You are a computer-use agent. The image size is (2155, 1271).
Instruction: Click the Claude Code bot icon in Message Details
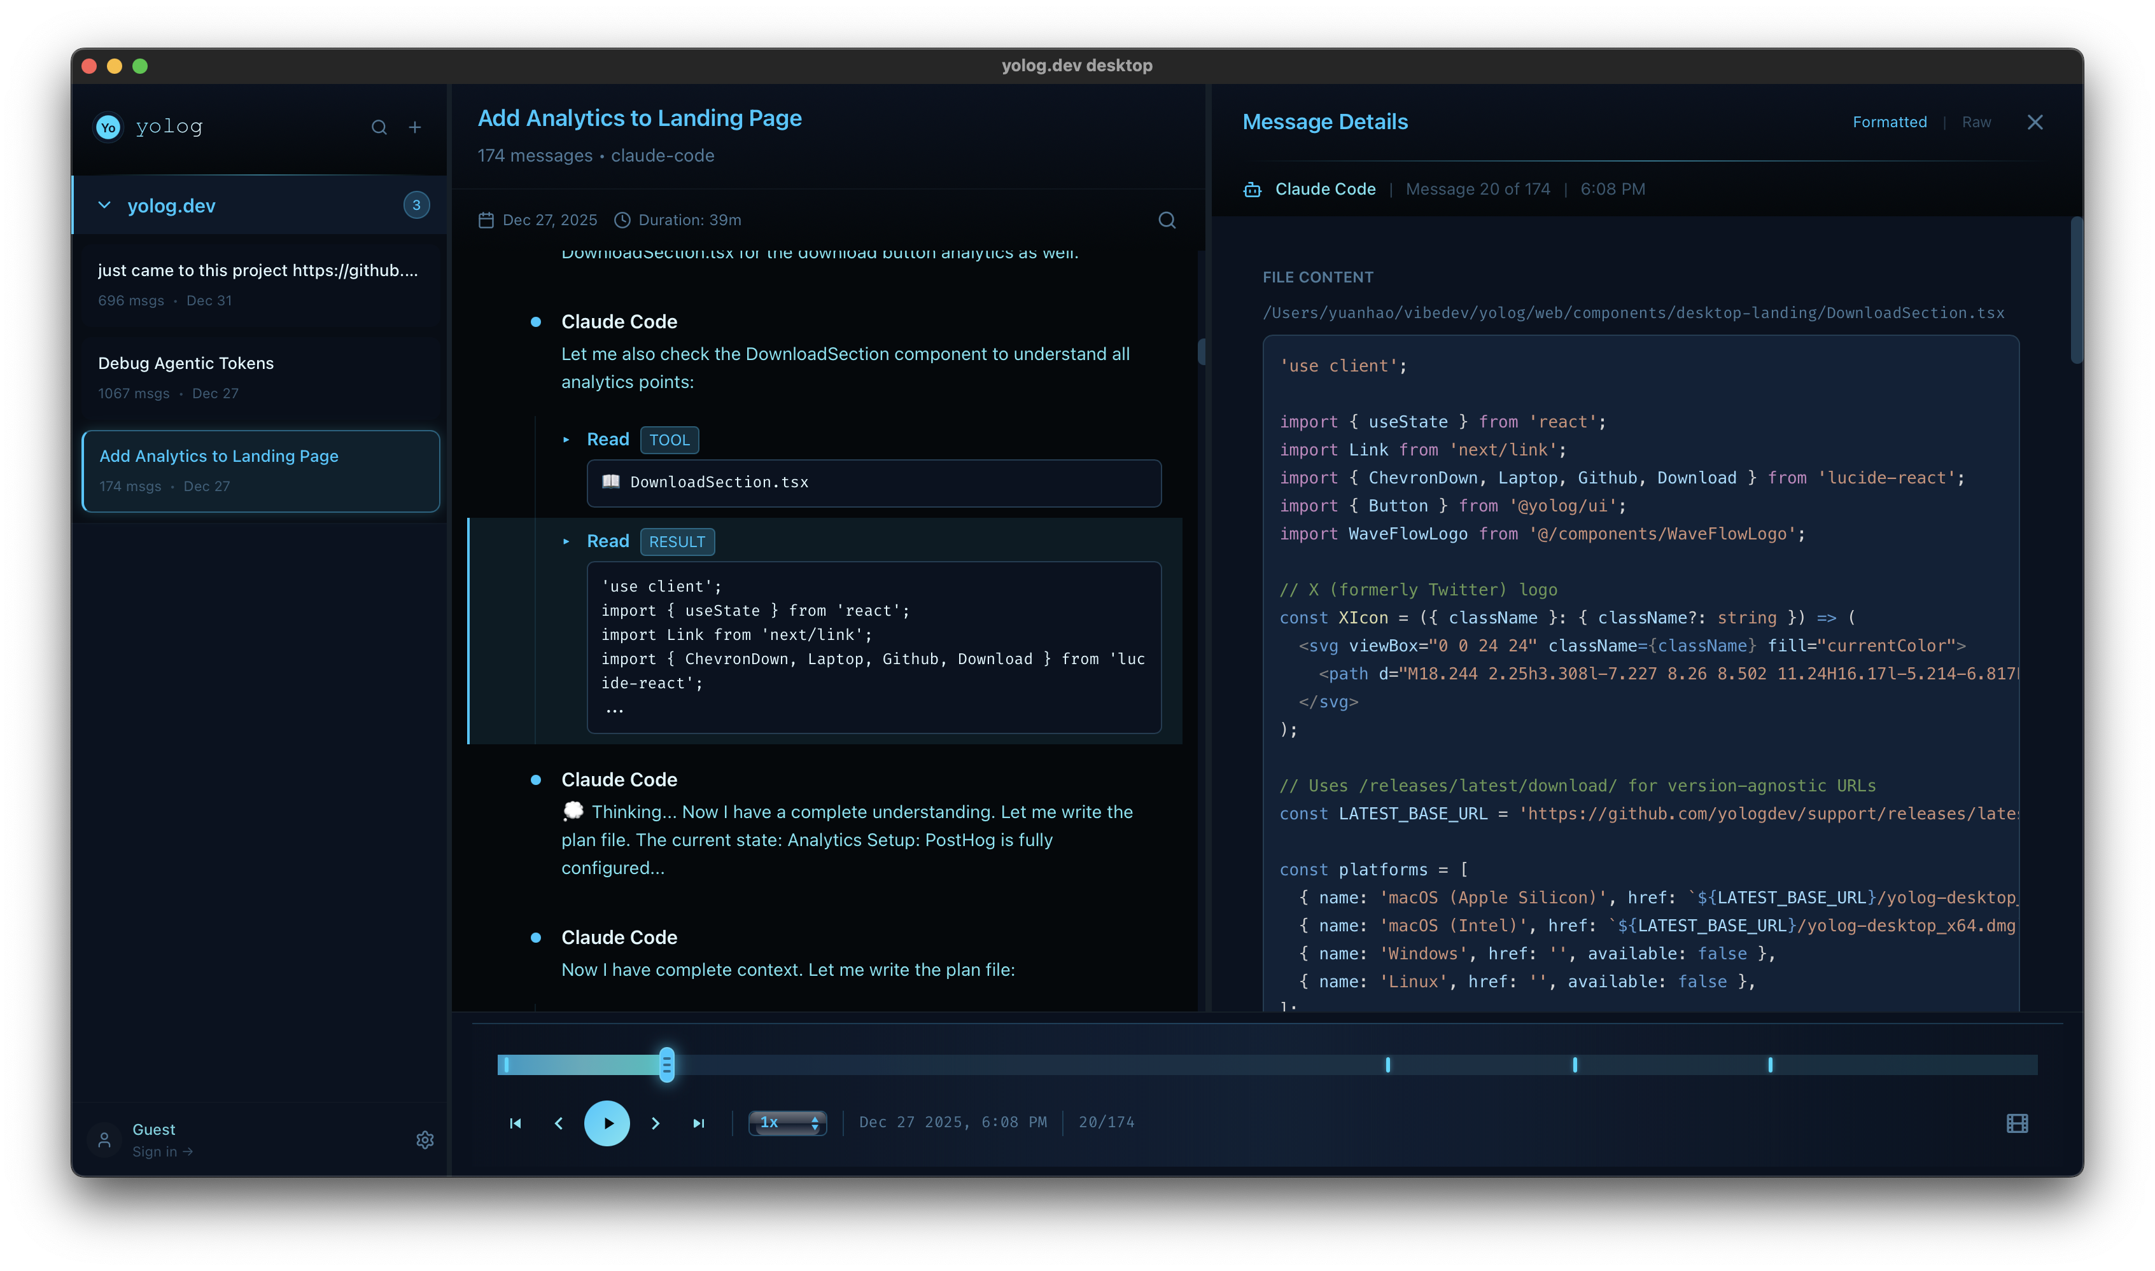point(1252,188)
